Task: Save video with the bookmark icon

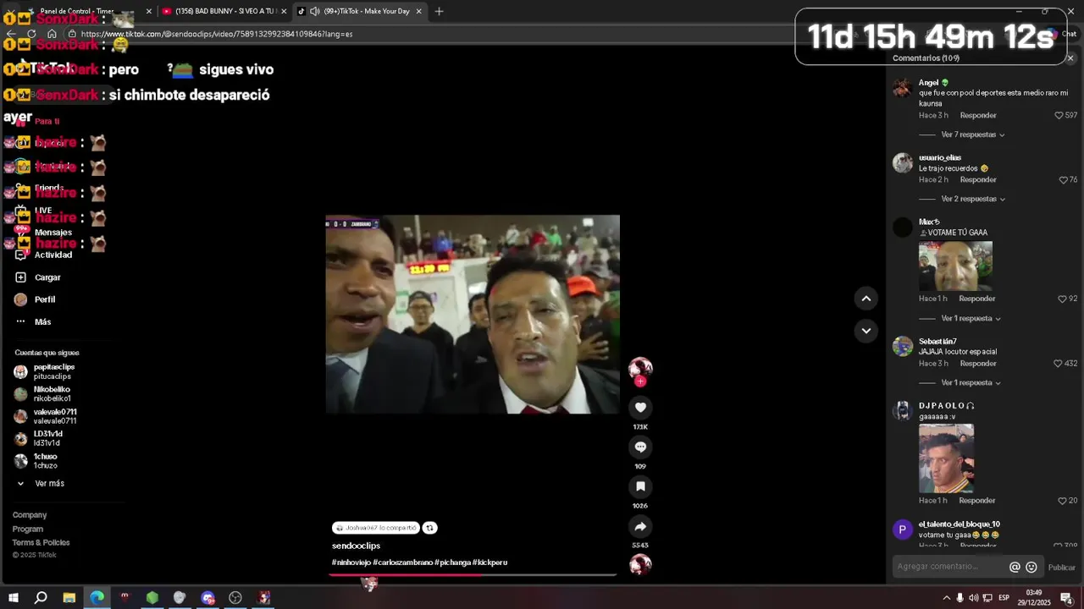Action: (640, 486)
